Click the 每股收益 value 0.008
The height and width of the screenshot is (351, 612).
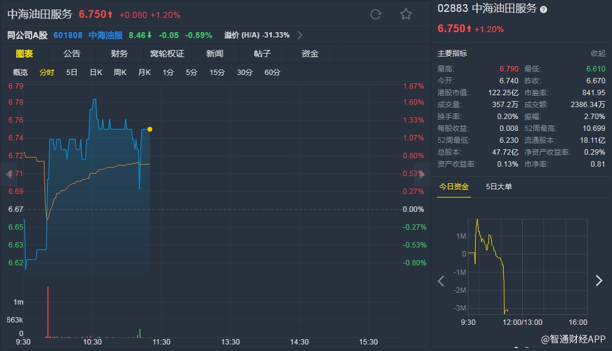pyautogui.click(x=509, y=129)
